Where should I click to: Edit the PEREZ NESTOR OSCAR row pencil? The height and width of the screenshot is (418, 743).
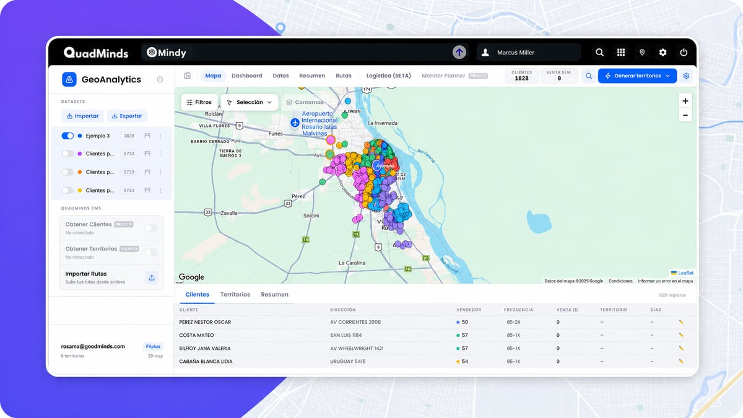tap(681, 322)
